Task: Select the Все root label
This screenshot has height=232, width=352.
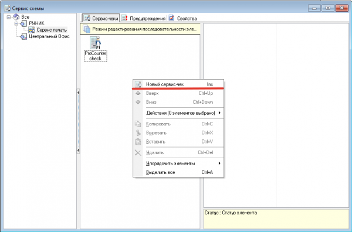Action: point(25,17)
